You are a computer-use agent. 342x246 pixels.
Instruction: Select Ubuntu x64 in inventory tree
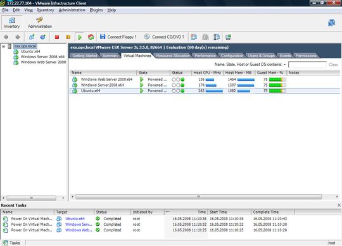click(30, 52)
